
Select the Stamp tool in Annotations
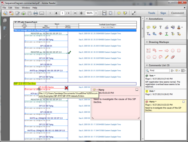[179, 27]
